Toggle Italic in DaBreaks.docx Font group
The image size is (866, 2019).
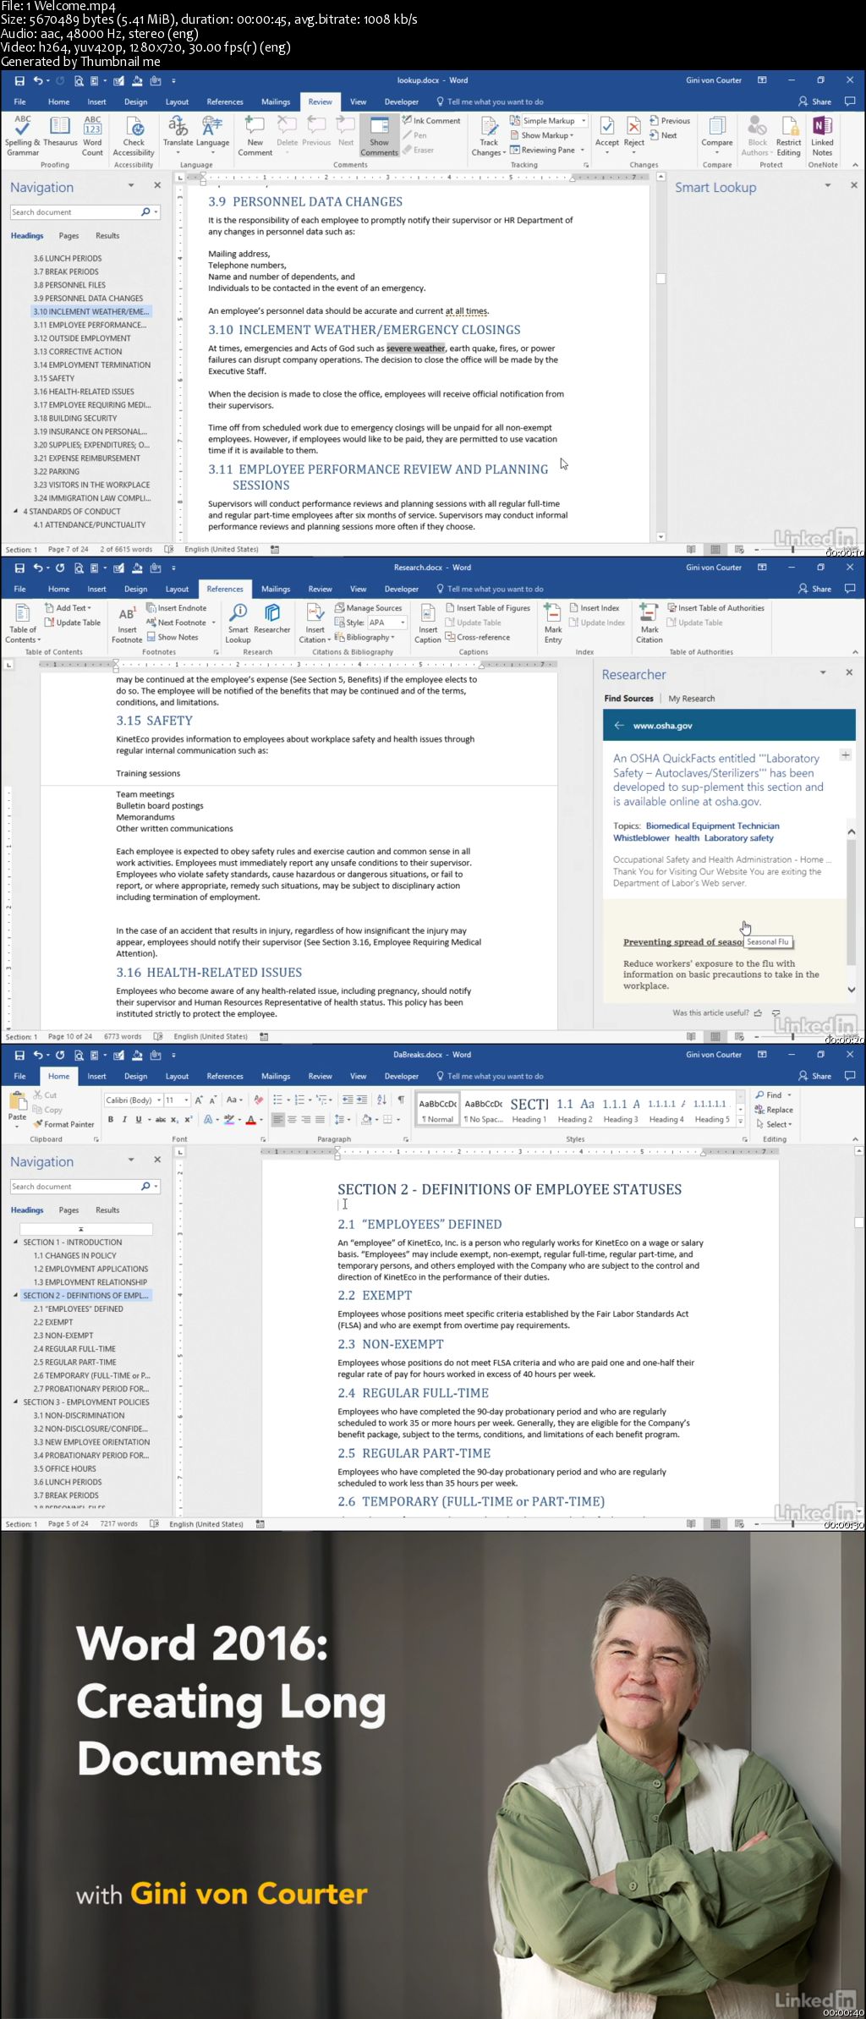pyautogui.click(x=124, y=1119)
